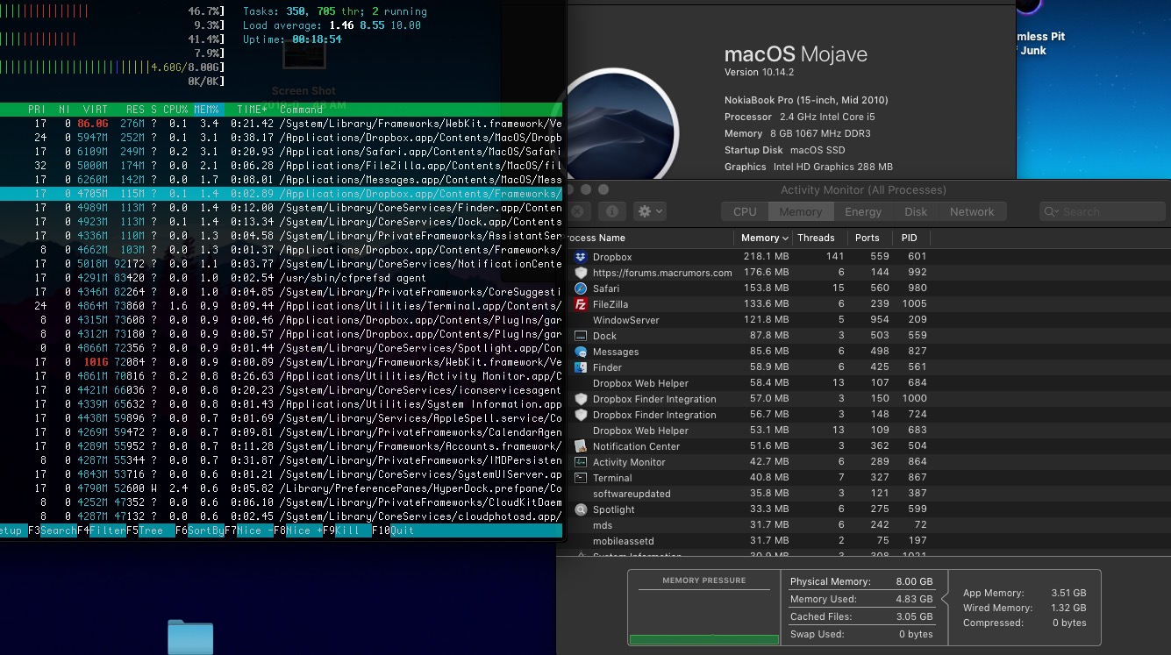Click F10 Quit in htop footer
The image size is (1171, 655).
pyautogui.click(x=393, y=530)
